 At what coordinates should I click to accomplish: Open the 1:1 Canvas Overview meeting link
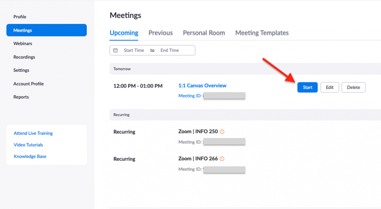pos(202,86)
